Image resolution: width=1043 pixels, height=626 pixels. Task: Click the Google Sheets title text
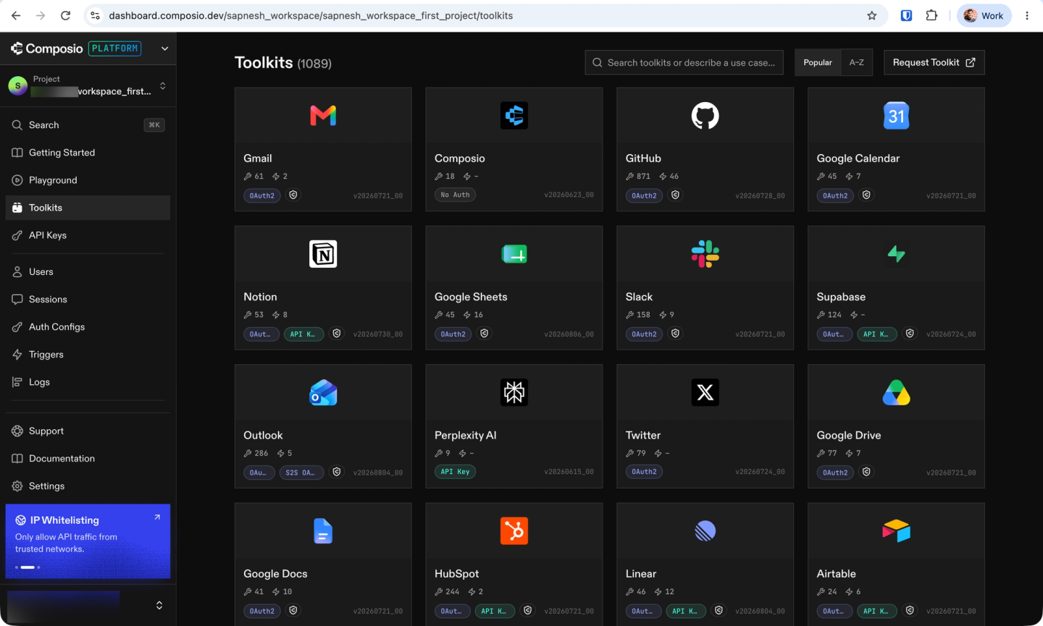471,297
